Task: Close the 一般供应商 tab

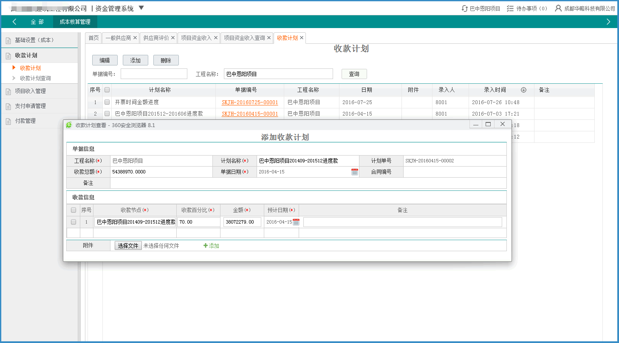Action: 135,38
